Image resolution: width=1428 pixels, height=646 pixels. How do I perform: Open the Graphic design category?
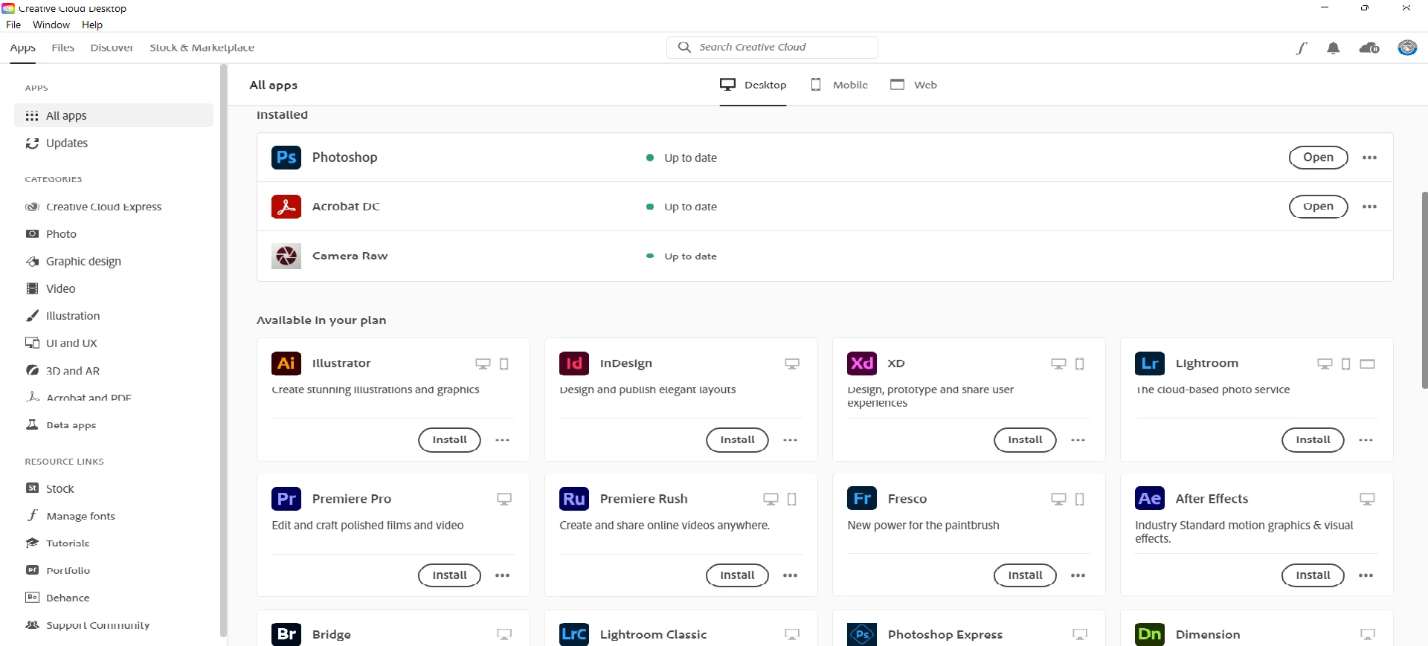[x=113, y=262]
